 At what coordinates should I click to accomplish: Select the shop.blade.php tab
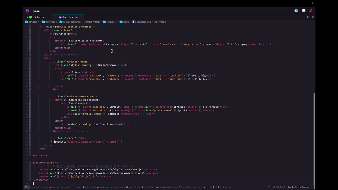68,17
